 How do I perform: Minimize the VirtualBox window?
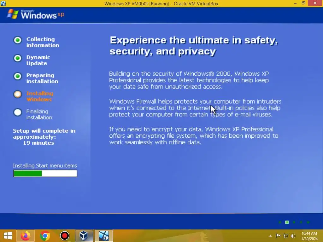[295, 3]
